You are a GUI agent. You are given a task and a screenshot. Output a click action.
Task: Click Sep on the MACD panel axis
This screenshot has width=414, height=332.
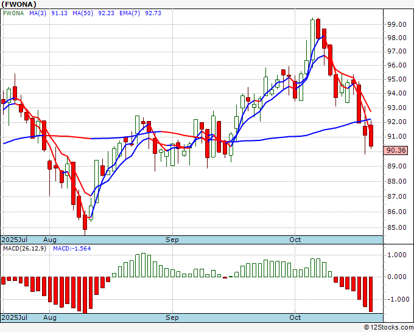tap(172, 317)
